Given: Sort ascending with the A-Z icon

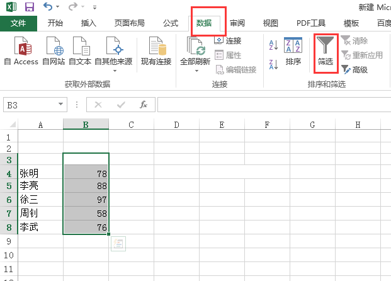Looking at the screenshot, I should point(273,45).
